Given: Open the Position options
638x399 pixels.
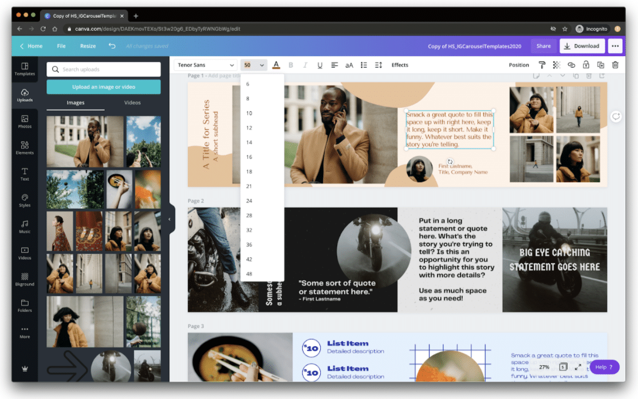Looking at the screenshot, I should (519, 65).
